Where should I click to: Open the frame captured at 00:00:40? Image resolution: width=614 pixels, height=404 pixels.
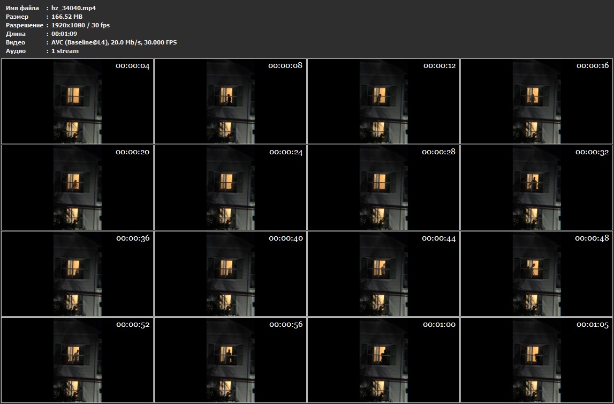pyautogui.click(x=230, y=274)
